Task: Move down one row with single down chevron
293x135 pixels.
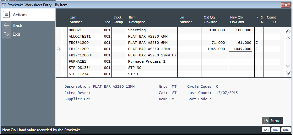Action: pos(288,66)
